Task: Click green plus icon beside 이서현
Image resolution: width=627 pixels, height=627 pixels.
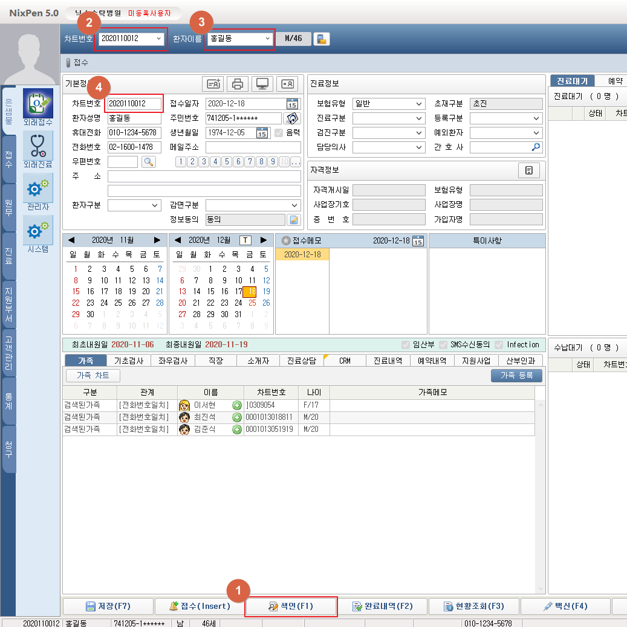Action: (237, 405)
